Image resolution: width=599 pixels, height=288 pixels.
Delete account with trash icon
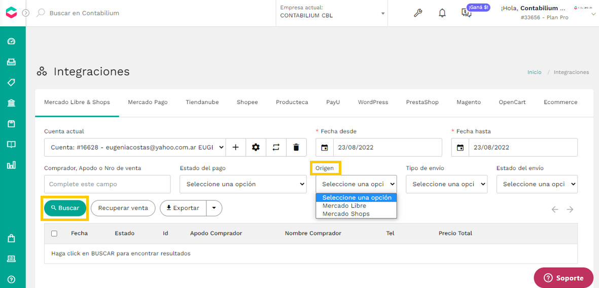pyautogui.click(x=296, y=148)
